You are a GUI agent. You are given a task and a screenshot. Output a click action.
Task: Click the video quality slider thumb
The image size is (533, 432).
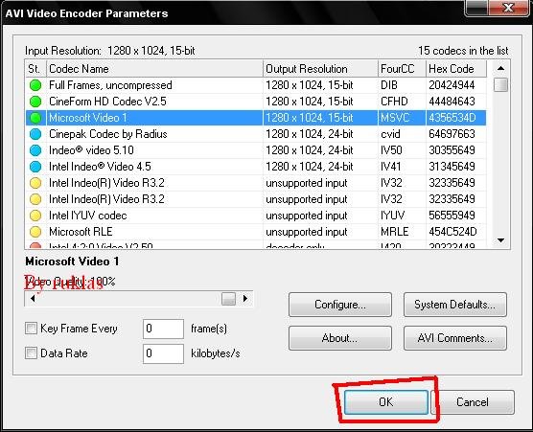[x=228, y=299]
